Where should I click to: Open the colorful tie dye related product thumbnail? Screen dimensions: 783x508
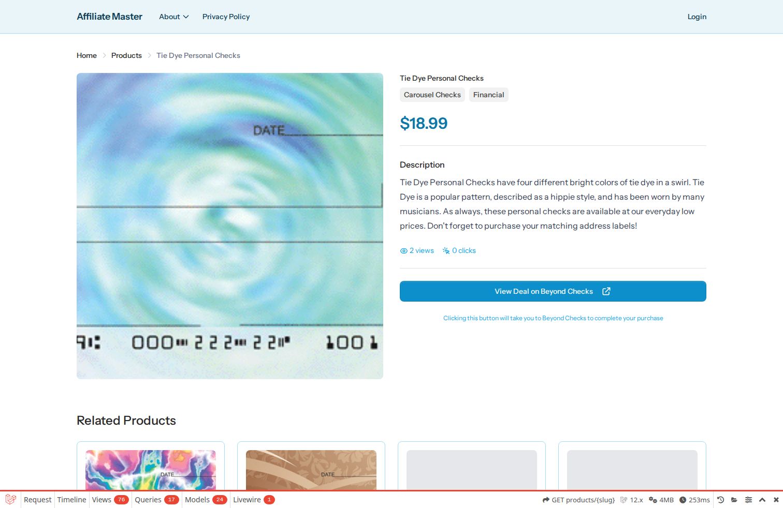point(151,470)
